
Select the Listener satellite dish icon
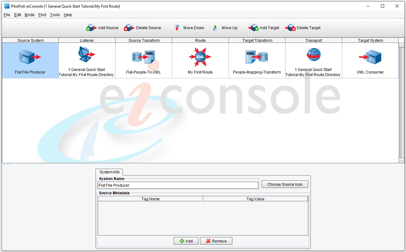coord(86,54)
